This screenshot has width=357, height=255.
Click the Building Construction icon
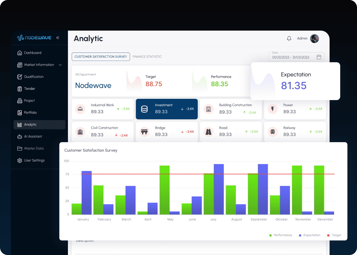208,109
